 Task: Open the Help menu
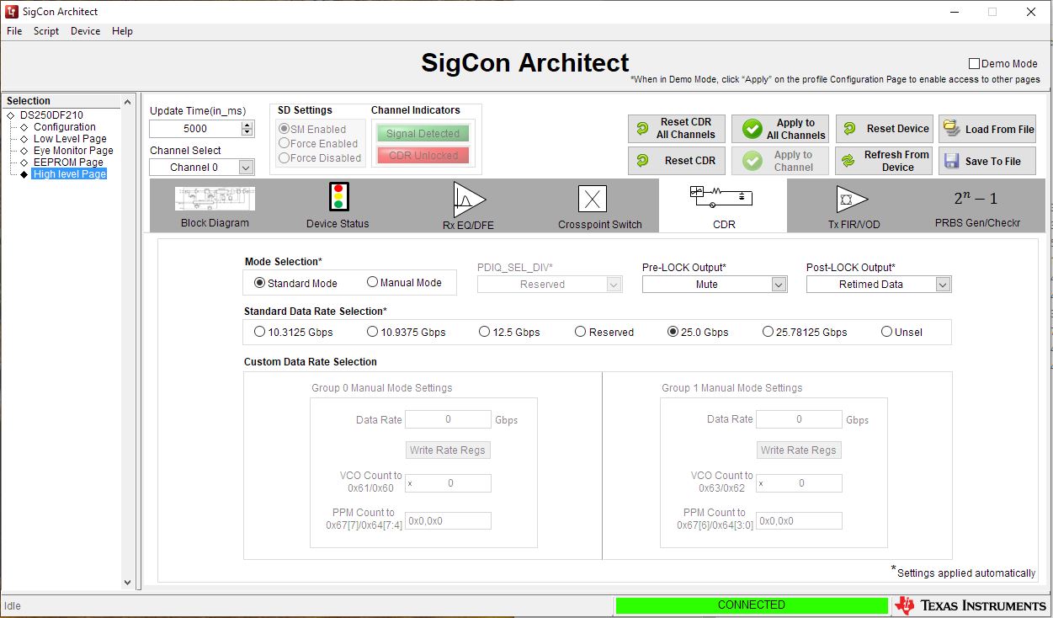point(122,31)
